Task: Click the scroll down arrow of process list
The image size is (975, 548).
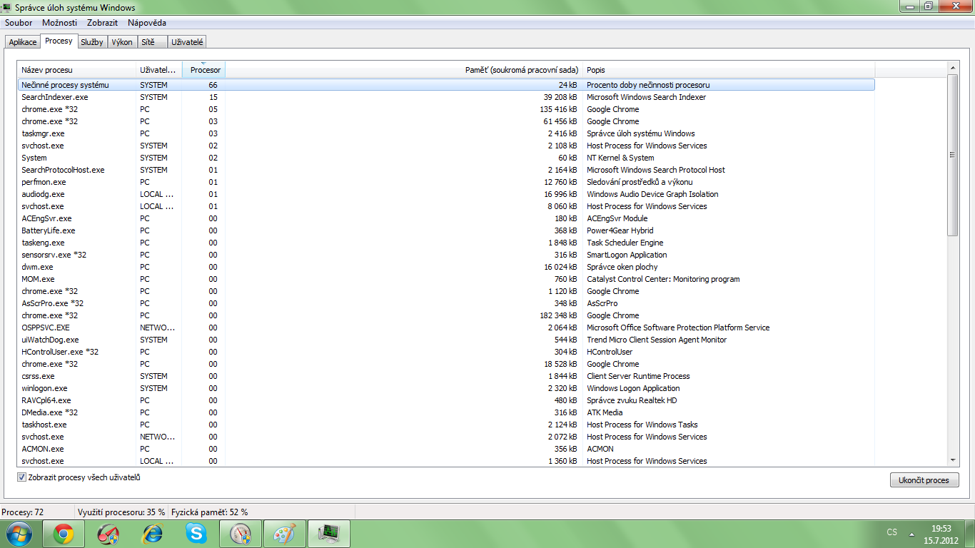Action: point(953,460)
